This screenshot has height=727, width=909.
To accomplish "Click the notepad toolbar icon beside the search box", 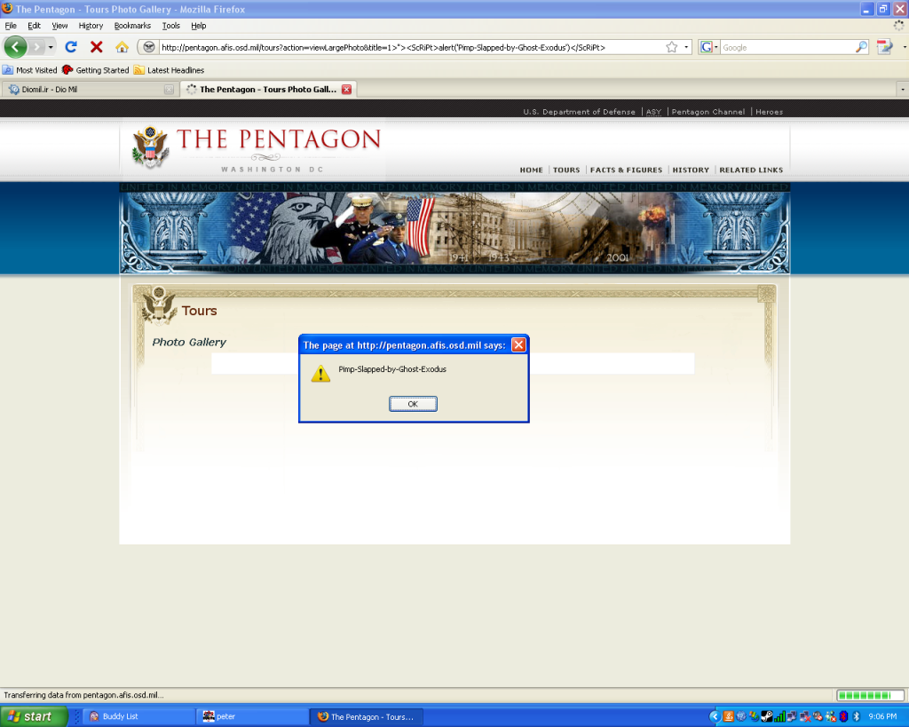I will pyautogui.click(x=884, y=47).
